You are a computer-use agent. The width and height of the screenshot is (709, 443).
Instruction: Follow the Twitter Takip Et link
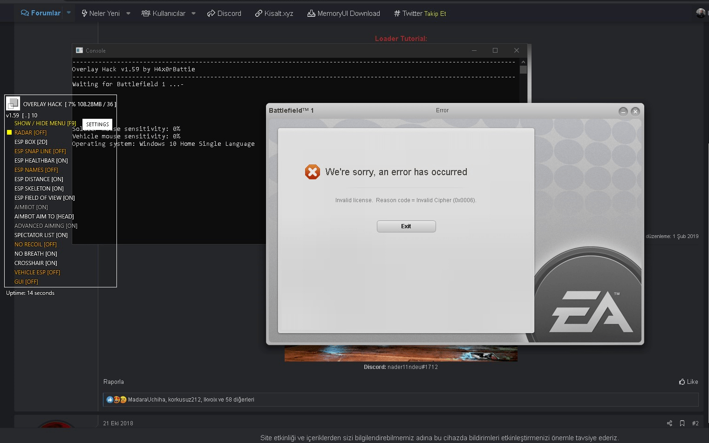point(420,14)
